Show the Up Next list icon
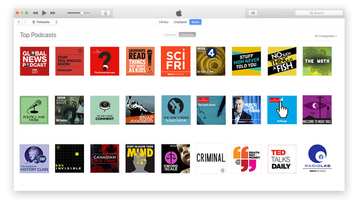The width and height of the screenshot is (358, 209). [x=253, y=13]
